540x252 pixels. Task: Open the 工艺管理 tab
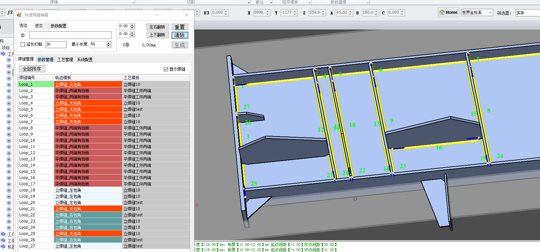click(65, 60)
